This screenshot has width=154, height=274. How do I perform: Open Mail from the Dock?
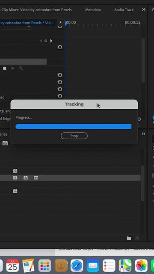tap(93, 265)
